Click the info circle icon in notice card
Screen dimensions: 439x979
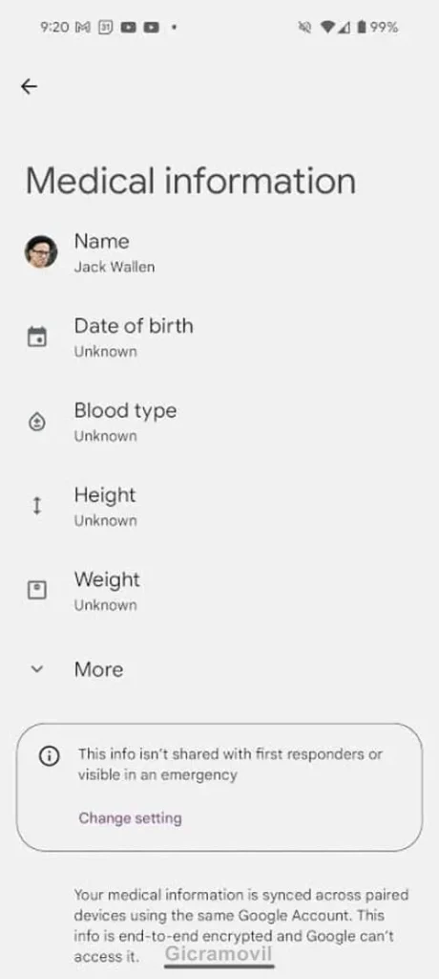pos(50,756)
